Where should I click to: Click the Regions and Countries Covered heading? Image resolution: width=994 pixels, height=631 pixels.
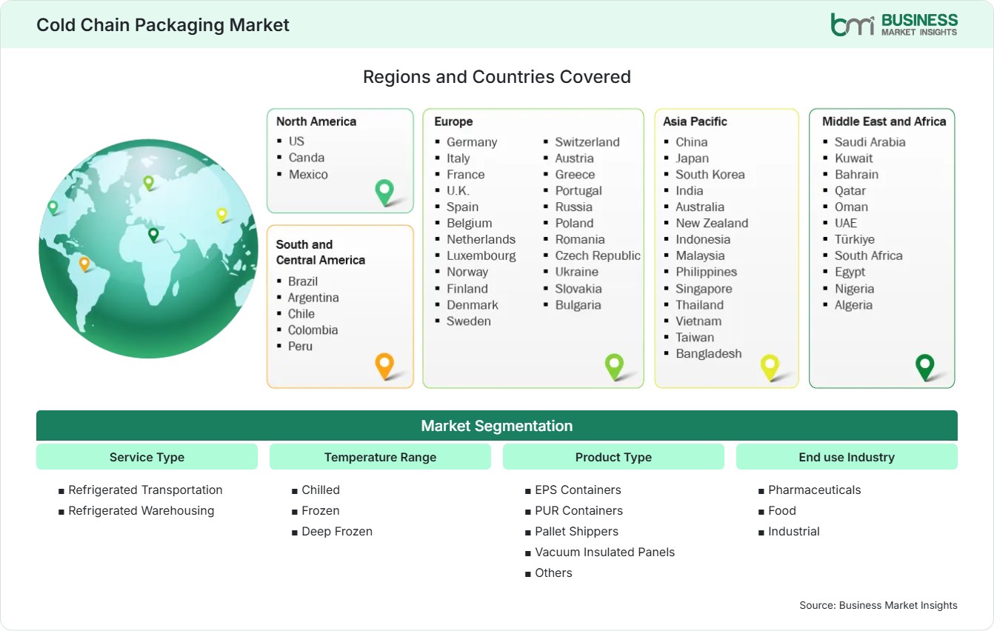(x=497, y=77)
